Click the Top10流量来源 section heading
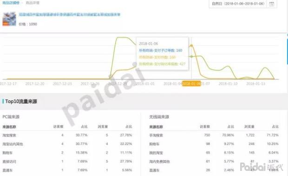This screenshot has width=288, height=176. click(x=21, y=101)
